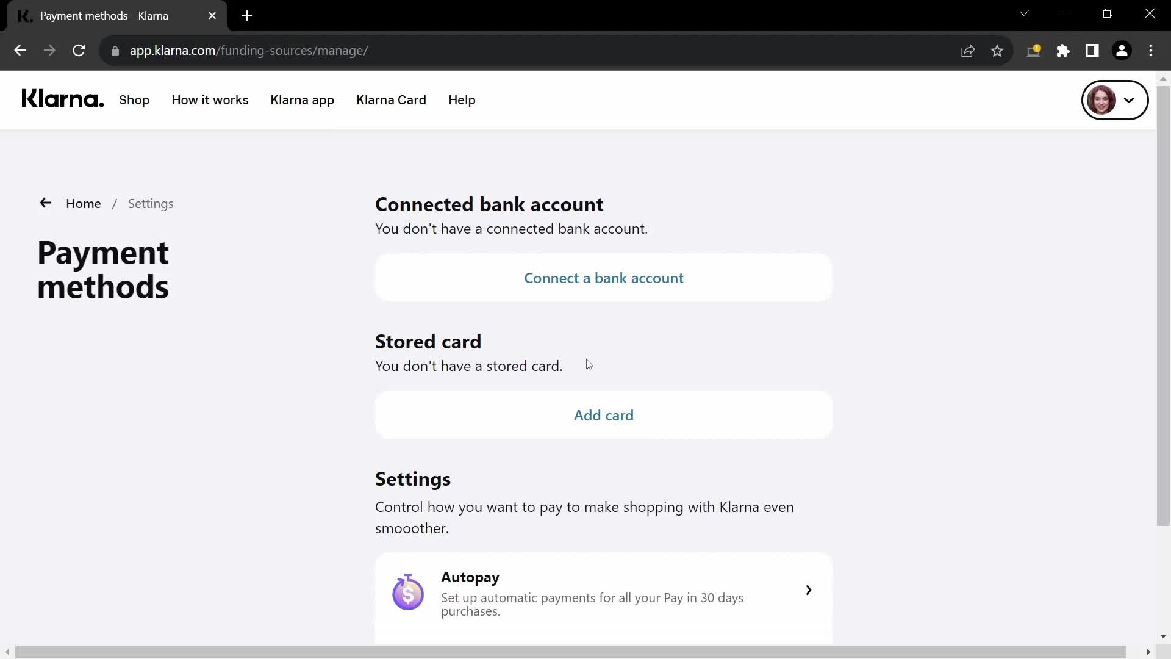Open Extensions puzzle icon

pos(1063,51)
